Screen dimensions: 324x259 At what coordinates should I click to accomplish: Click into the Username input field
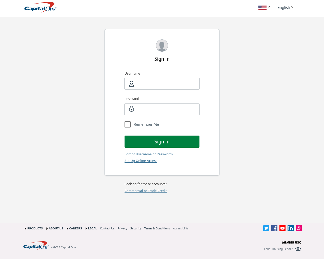[x=162, y=84]
